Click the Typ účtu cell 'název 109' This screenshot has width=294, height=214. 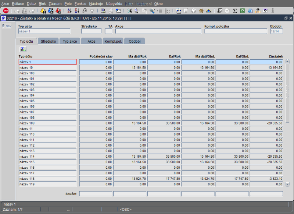47,123
